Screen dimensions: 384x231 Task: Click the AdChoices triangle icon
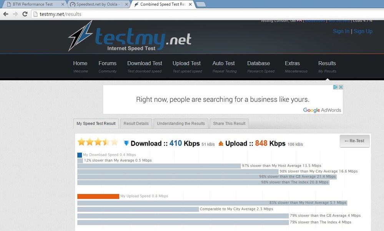(336, 87)
